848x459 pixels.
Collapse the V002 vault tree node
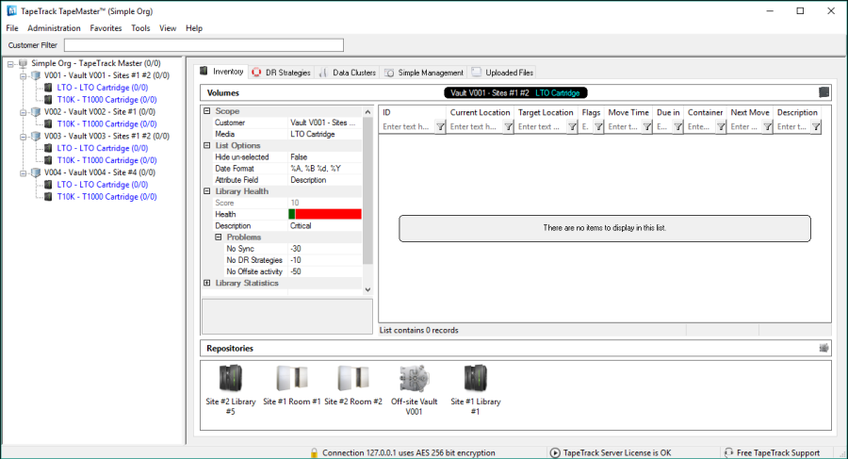(x=24, y=112)
